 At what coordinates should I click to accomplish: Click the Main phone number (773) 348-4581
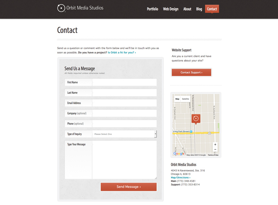tap(186, 181)
